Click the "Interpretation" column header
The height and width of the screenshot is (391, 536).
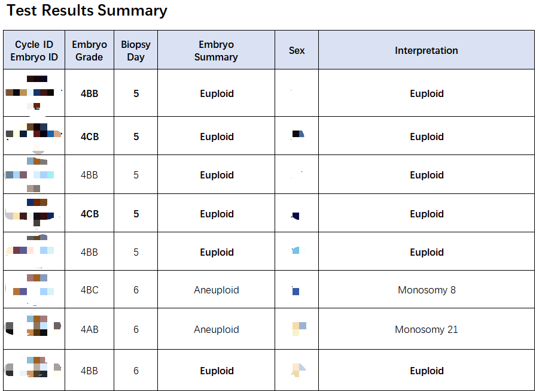coord(426,51)
